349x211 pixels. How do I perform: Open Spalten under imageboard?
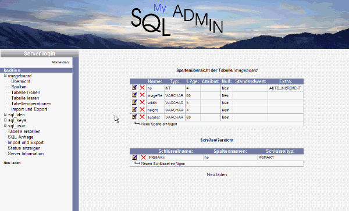click(x=19, y=87)
